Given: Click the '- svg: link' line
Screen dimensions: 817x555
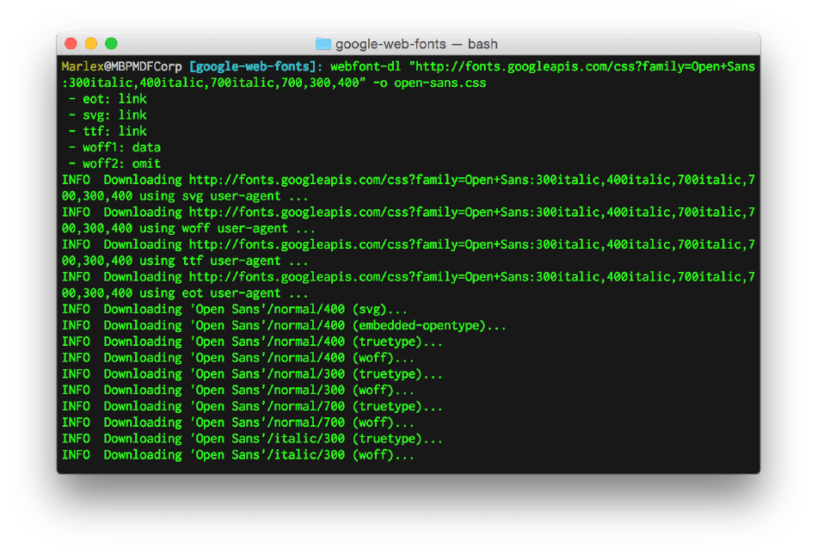Looking at the screenshot, I should click(x=107, y=115).
